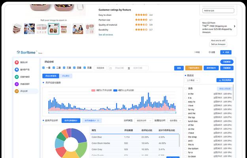Click the Color Blue table row

[x=135, y=137]
